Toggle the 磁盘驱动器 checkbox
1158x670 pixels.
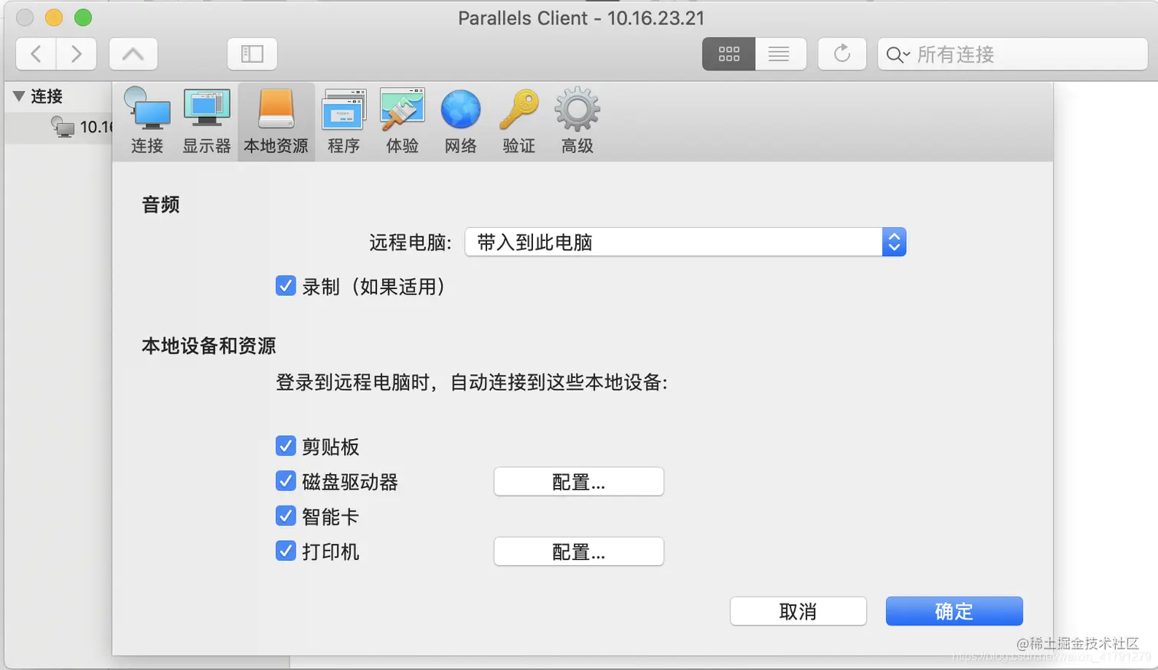click(286, 481)
